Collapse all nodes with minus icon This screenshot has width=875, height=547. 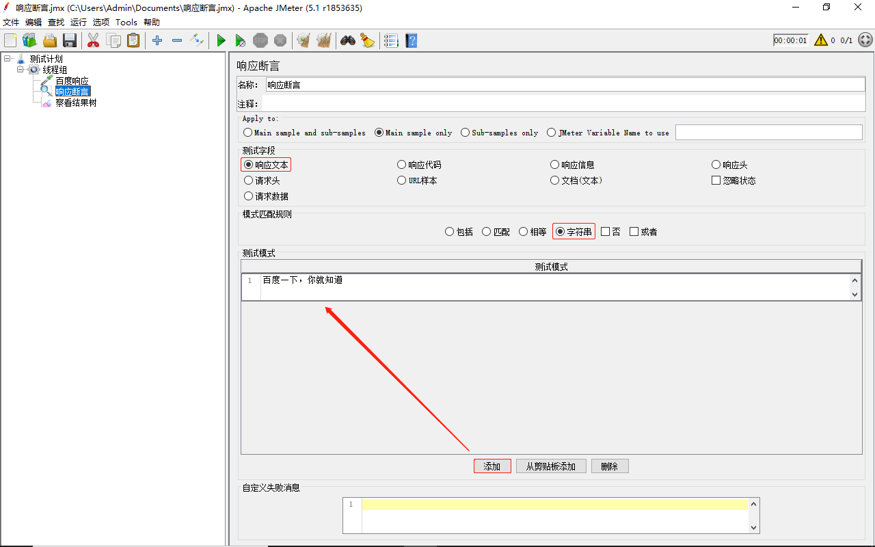click(x=177, y=40)
